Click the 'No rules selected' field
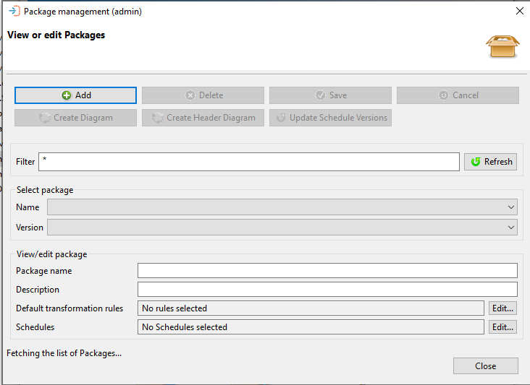 tap(311, 308)
